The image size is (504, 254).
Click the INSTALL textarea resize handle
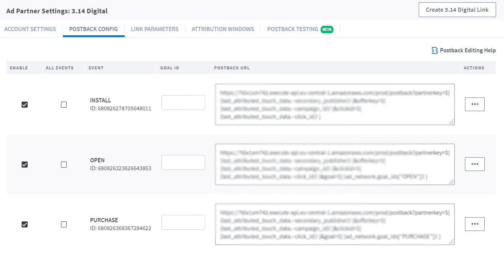point(452,122)
